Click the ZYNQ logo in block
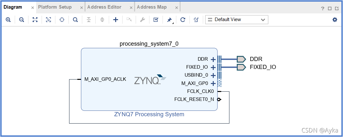Image resolution: width=343 pixels, height=137 pixels. (150, 80)
